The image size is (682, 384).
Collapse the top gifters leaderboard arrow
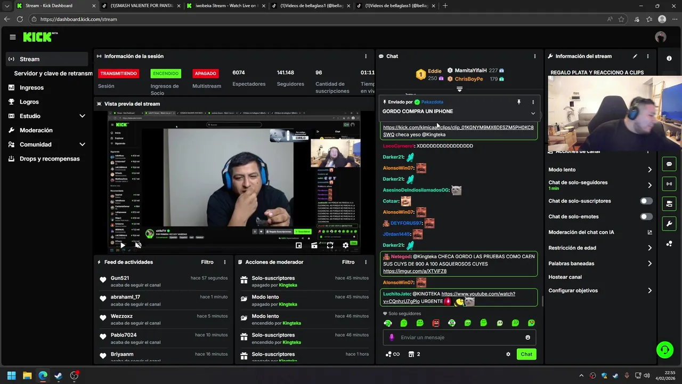pos(459,89)
